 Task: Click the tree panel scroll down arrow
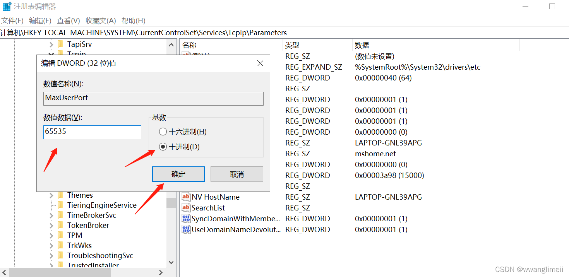click(x=171, y=262)
